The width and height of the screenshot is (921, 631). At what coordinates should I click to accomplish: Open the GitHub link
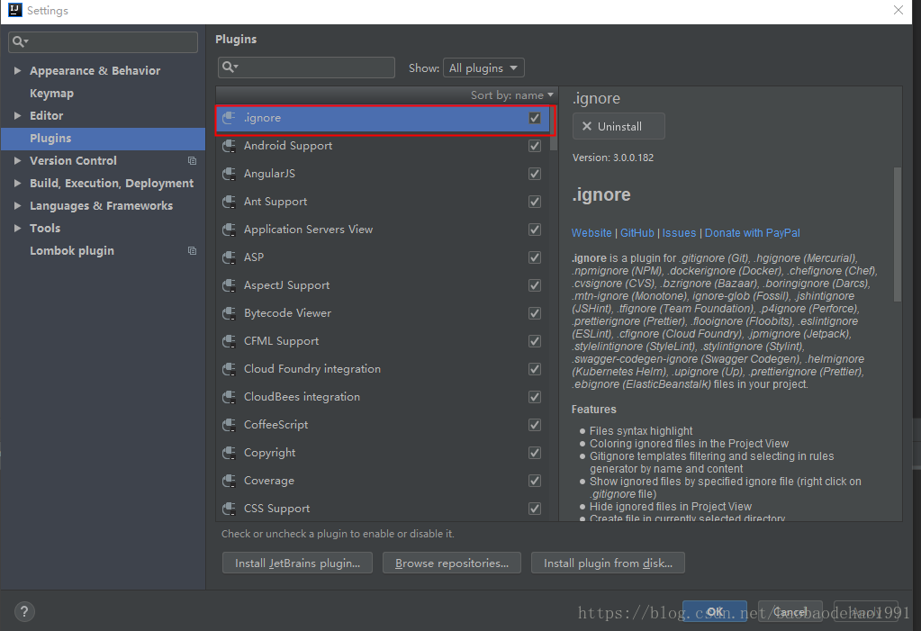click(637, 232)
